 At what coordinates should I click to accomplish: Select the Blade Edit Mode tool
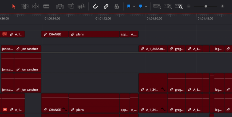46,6
